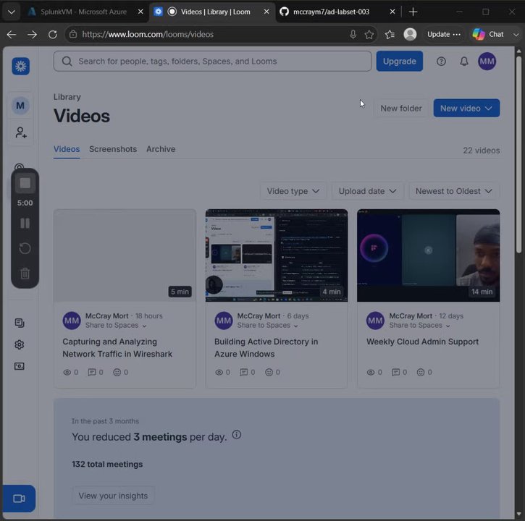Pause the ongoing Loom recording
Viewport: 525px width, 521px height.
pyautogui.click(x=25, y=223)
